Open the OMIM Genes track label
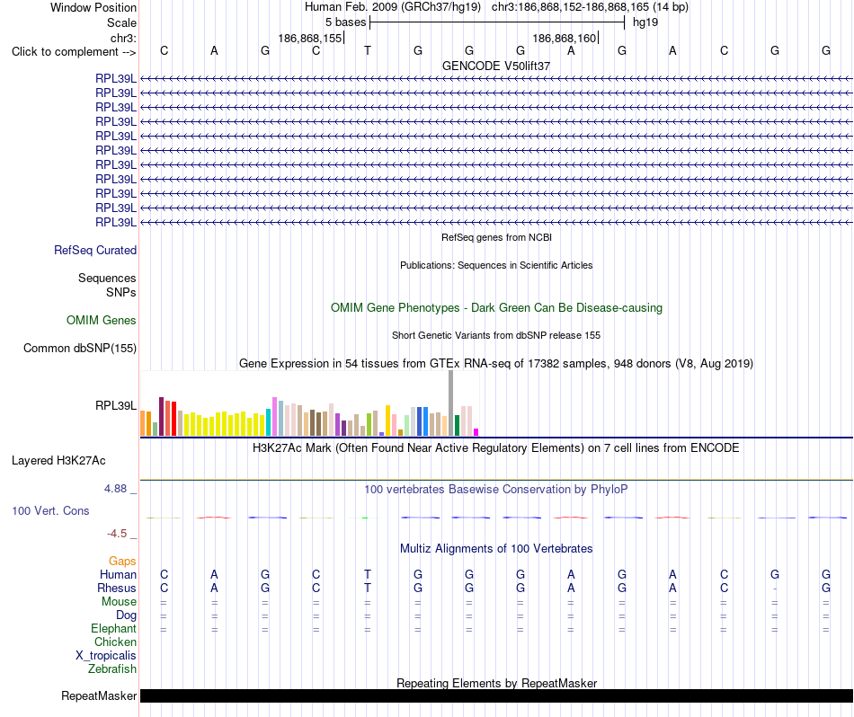This screenshot has width=854, height=717. [x=102, y=320]
